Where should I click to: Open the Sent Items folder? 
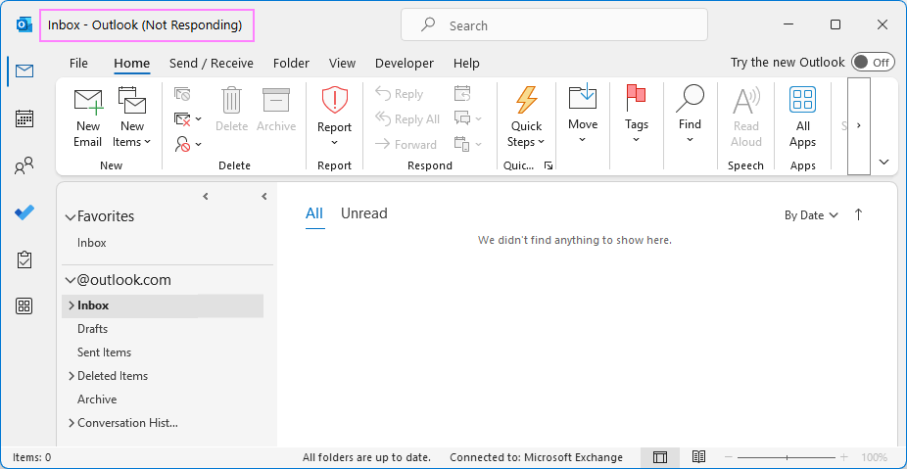pyautogui.click(x=104, y=352)
